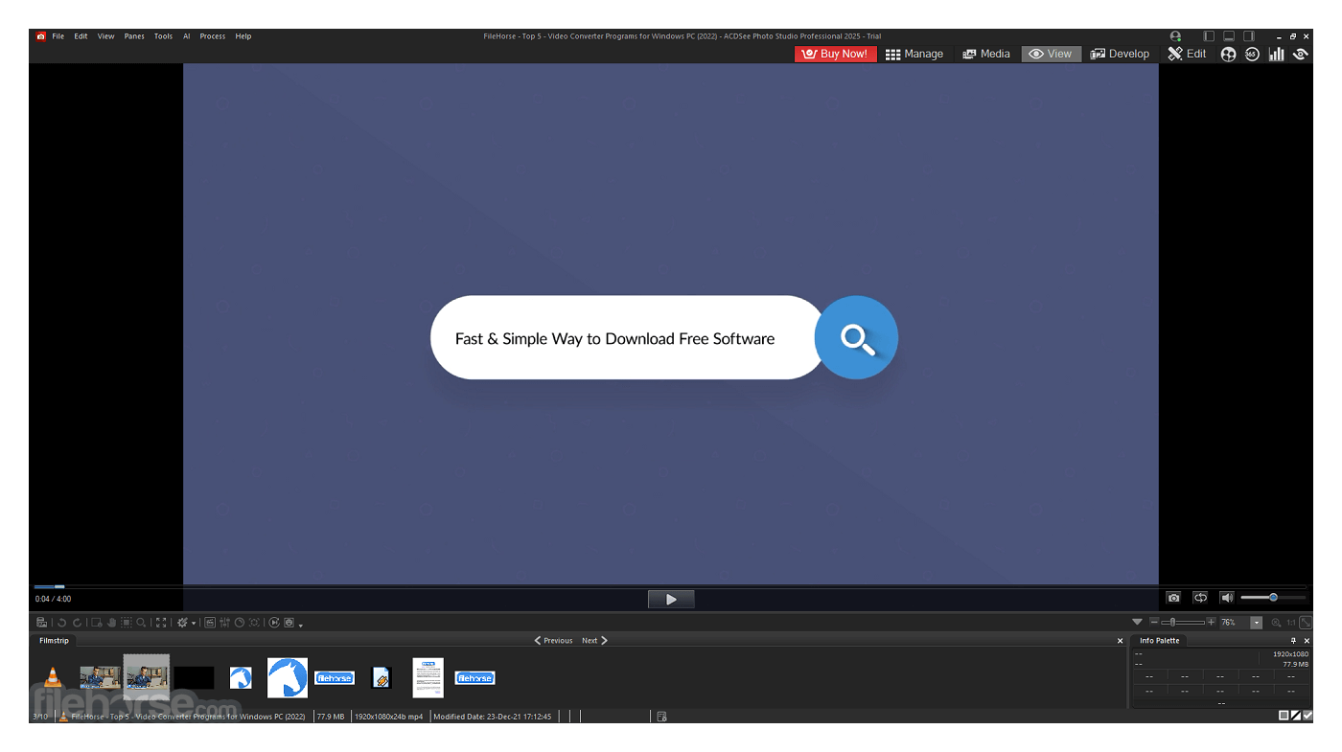This screenshot has width=1342, height=752.
Task: Adjust the volume slider
Action: pyautogui.click(x=1273, y=598)
